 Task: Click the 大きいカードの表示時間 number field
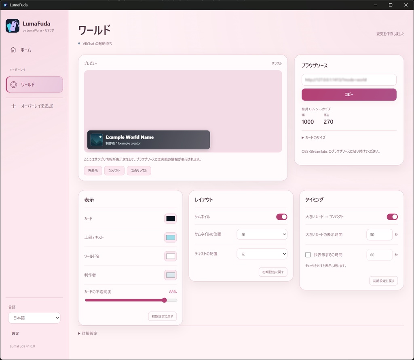379,235
